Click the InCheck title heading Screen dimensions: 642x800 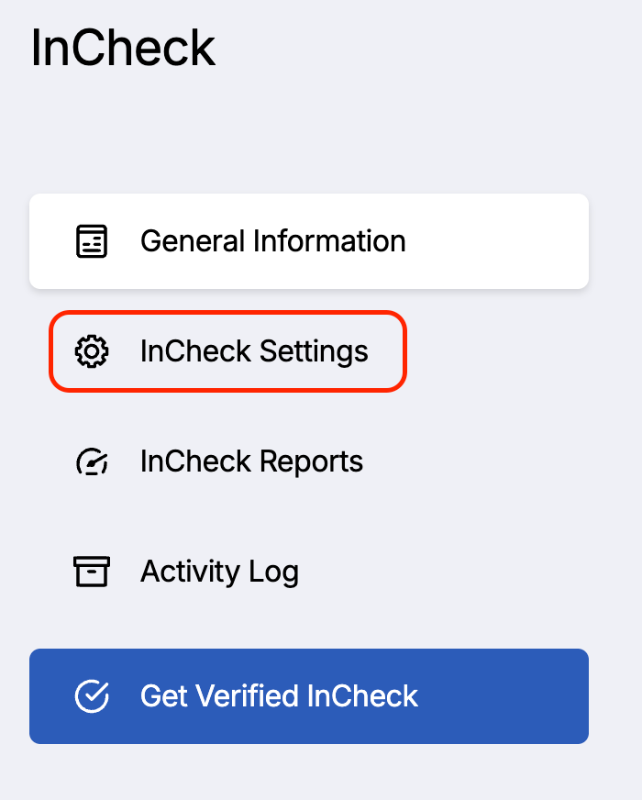click(x=123, y=48)
